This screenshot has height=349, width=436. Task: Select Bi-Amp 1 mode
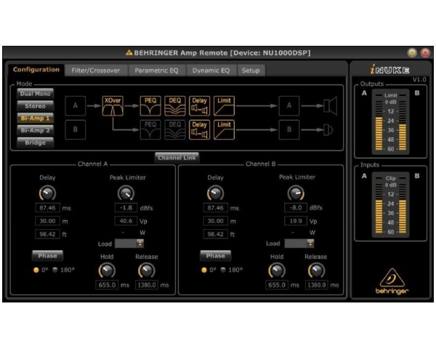(36, 119)
